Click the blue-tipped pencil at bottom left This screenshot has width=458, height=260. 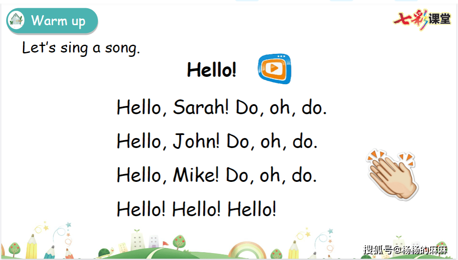click(x=50, y=252)
